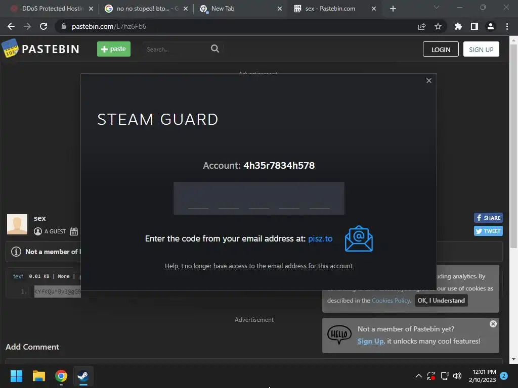
Task: Dismiss the Pastebin sign-up hello popup
Action: (x=493, y=324)
